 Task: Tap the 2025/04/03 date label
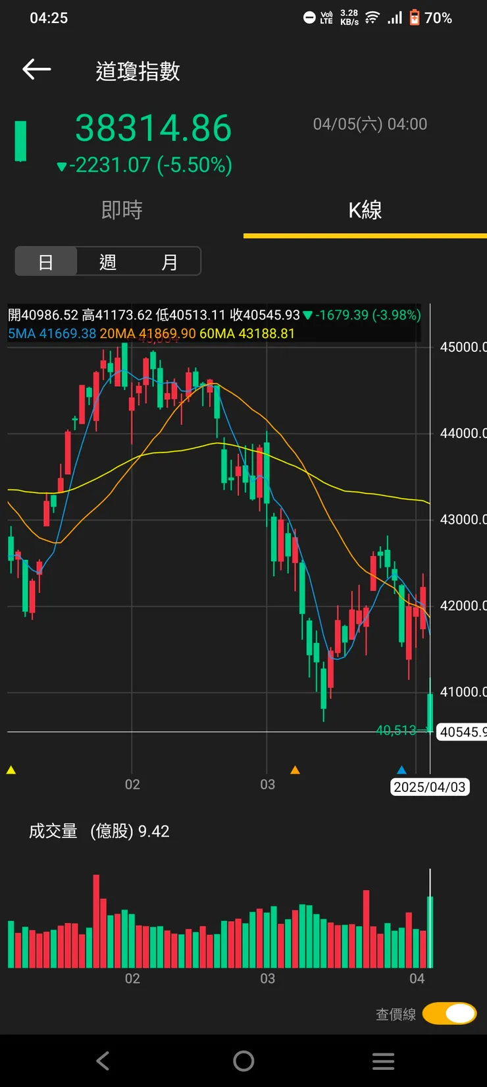(430, 787)
